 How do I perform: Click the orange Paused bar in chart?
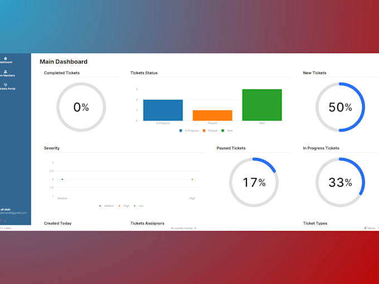pos(212,115)
